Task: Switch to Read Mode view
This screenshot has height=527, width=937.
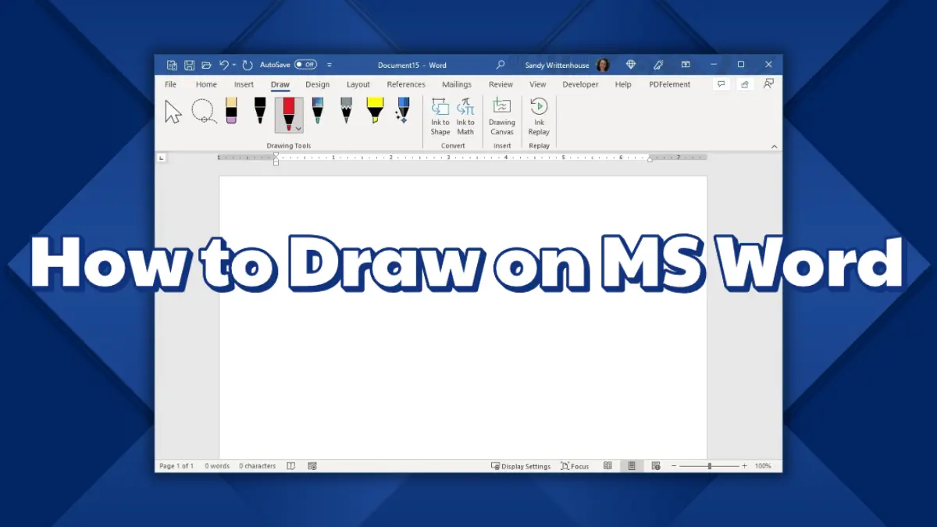Action: click(607, 466)
